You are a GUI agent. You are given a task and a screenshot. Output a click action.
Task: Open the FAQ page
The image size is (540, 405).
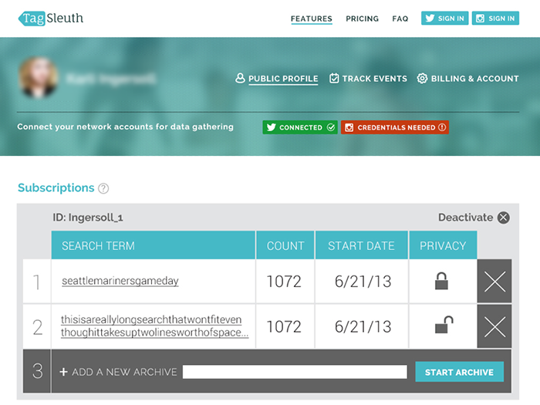point(400,19)
